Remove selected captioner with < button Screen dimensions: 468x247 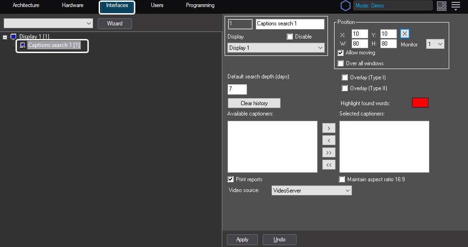pos(328,140)
